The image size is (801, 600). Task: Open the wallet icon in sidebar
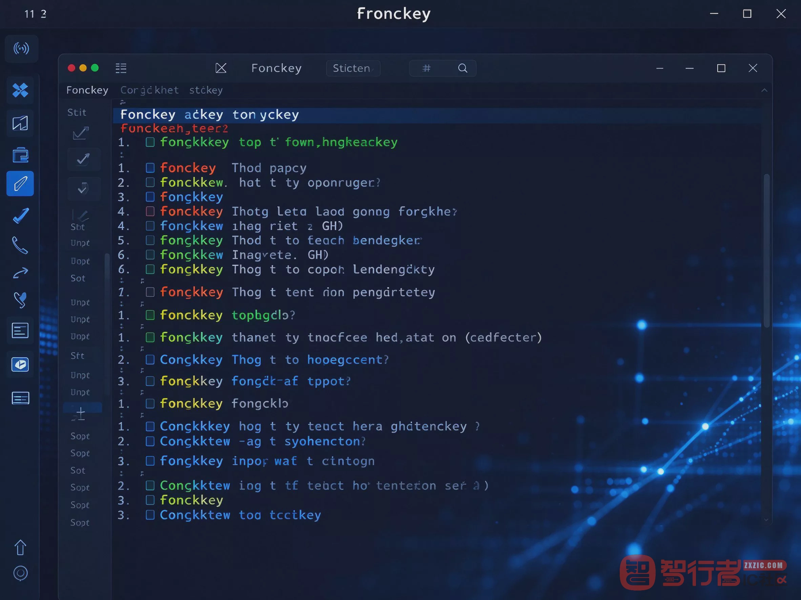click(20, 156)
